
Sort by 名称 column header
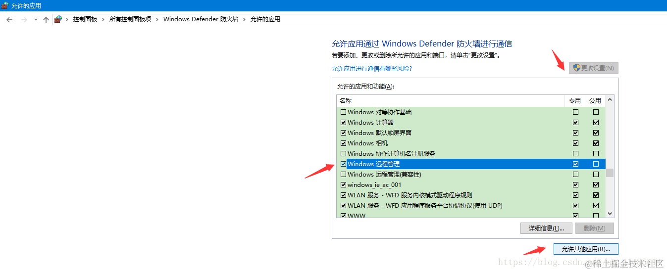coord(451,100)
